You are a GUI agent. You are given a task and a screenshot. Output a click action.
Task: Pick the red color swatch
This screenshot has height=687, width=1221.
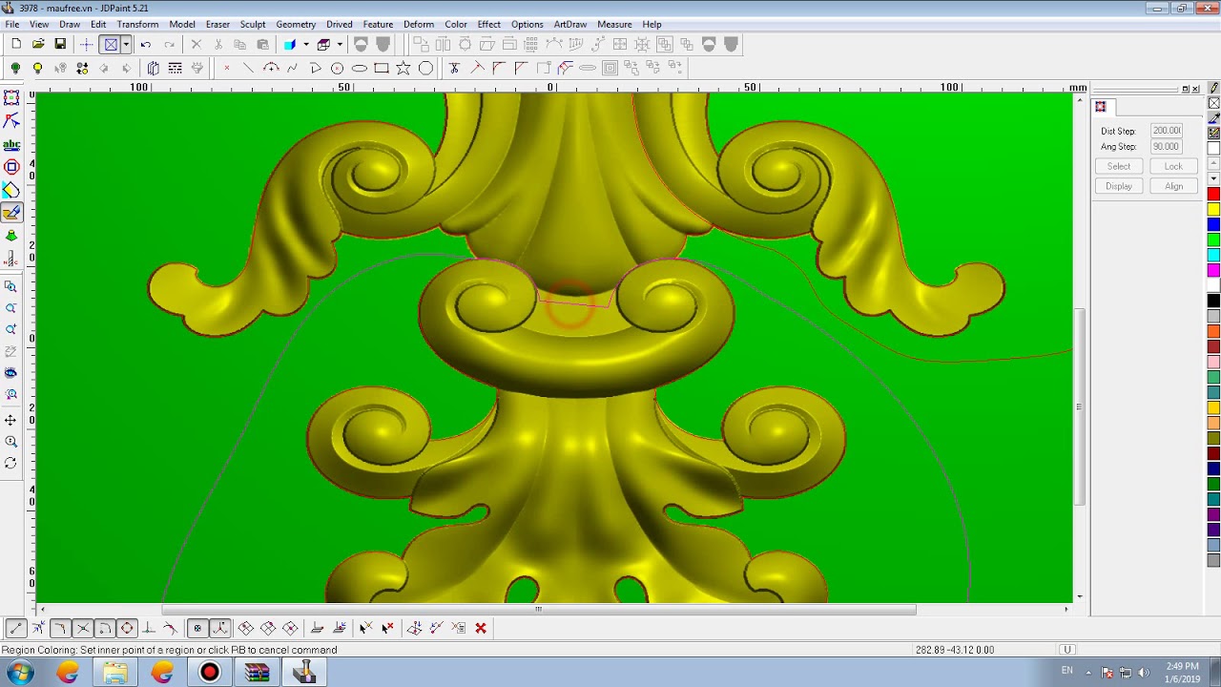pyautogui.click(x=1213, y=194)
